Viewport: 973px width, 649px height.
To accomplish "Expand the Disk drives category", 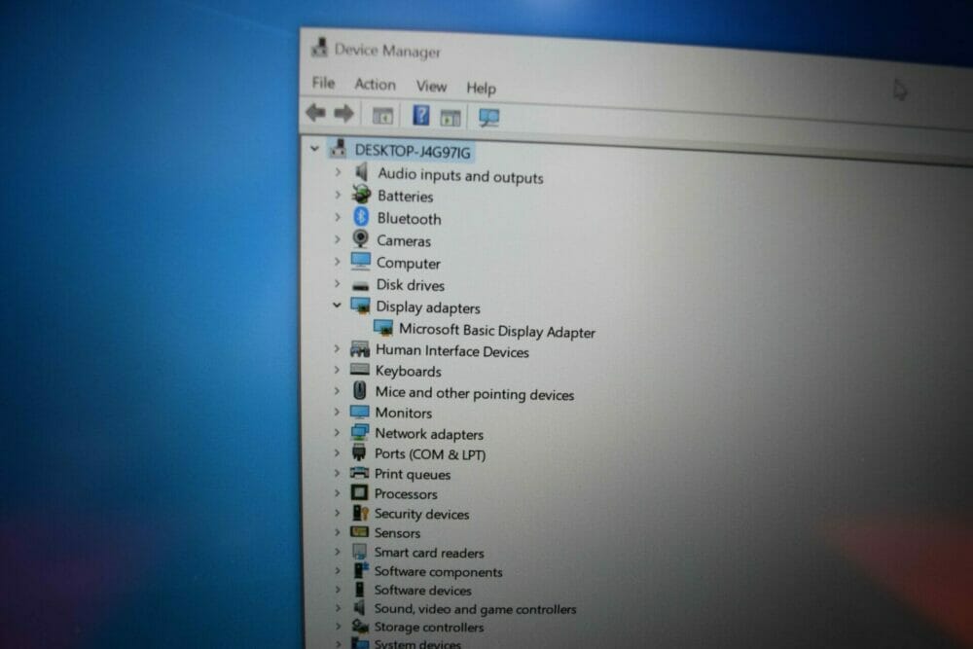I will [337, 283].
